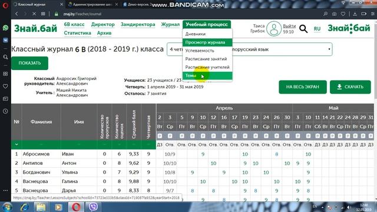Open bookmarks heart in the Opera sidebar
This screenshot has height=212, width=377.
[5, 86]
